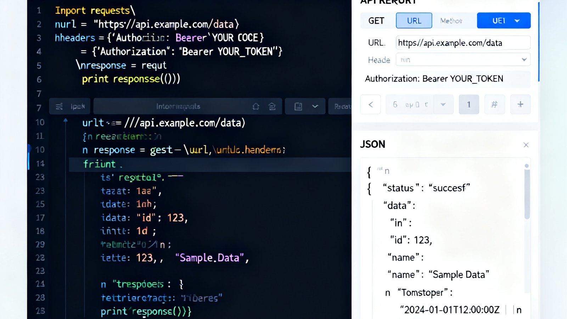Click the nurl assignment code line
This screenshot has width=567, height=319.
[147, 24]
